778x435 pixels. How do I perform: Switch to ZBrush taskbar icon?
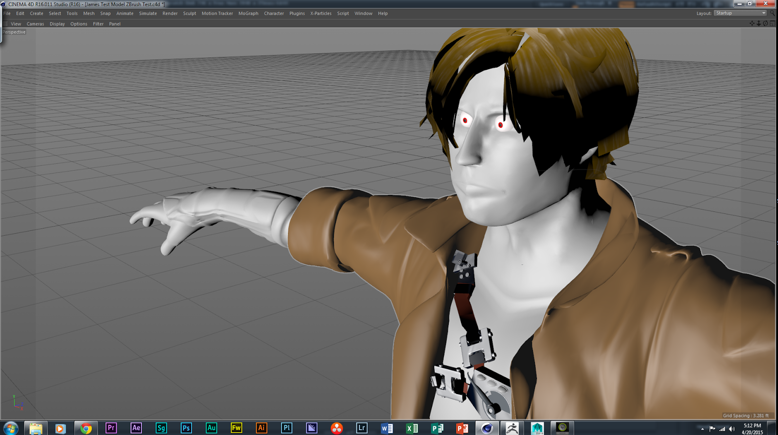click(512, 428)
